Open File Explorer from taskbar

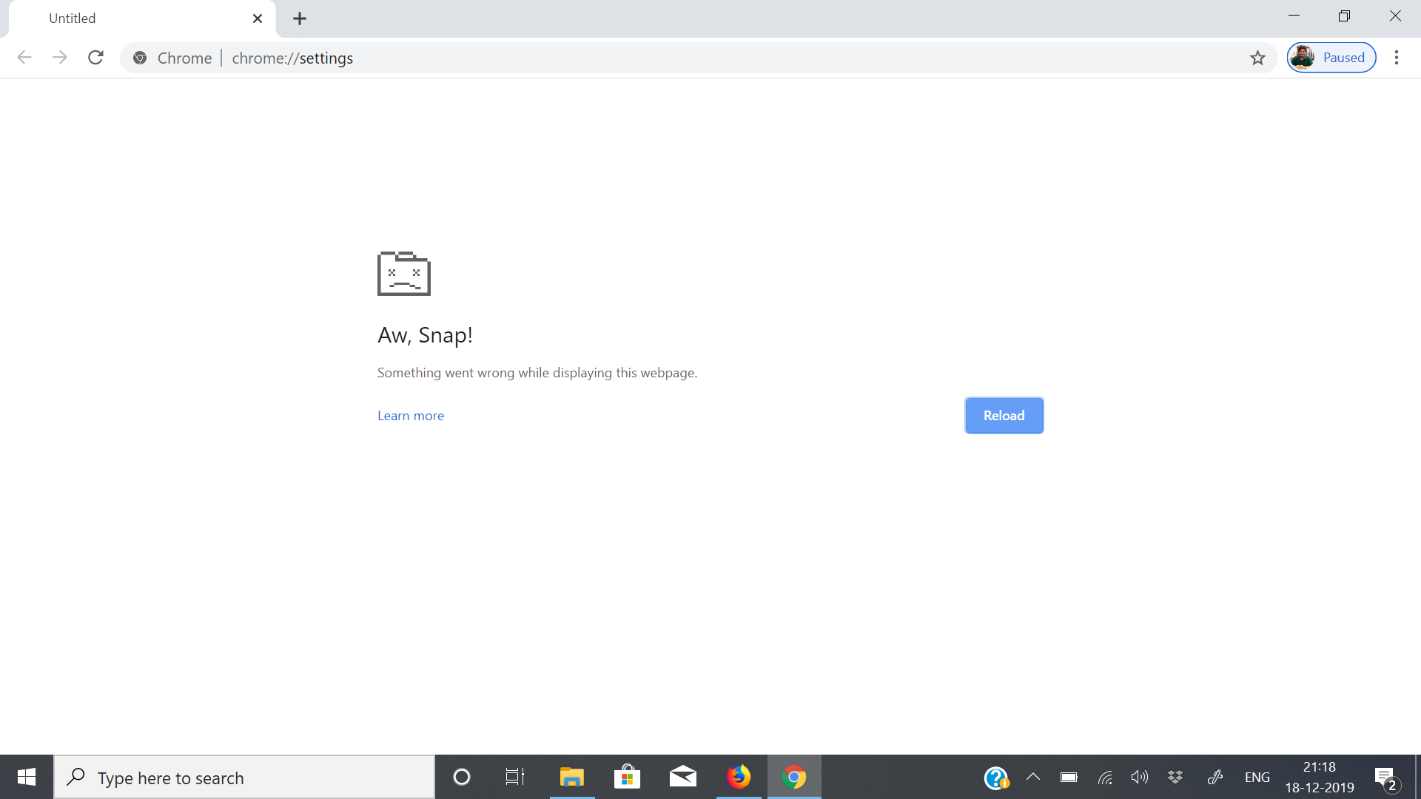click(x=571, y=777)
